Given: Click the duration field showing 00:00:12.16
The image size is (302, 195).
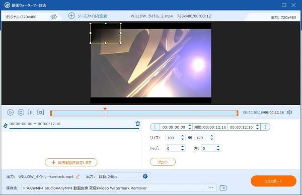Looking at the screenshot, I should (210, 127).
